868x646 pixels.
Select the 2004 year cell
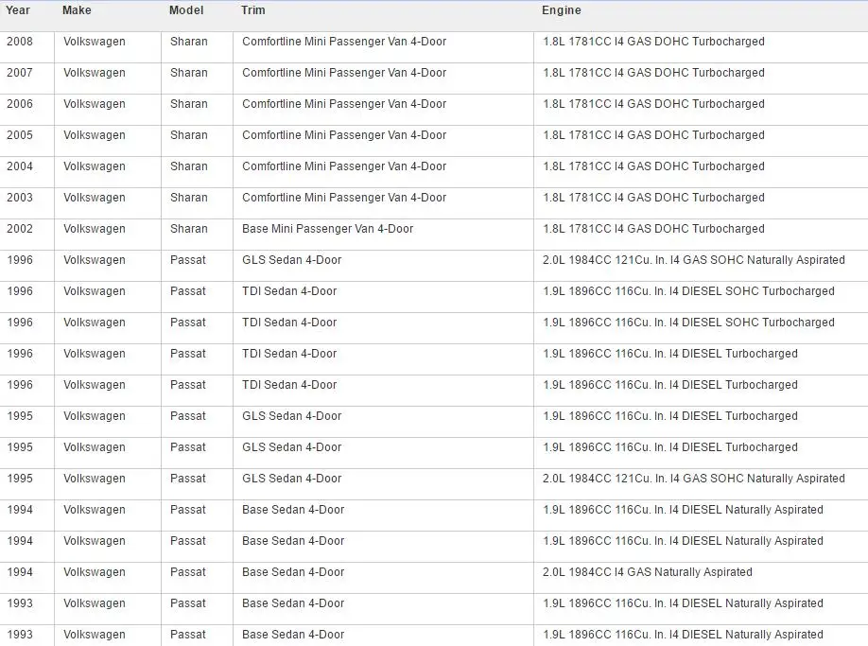(x=20, y=166)
